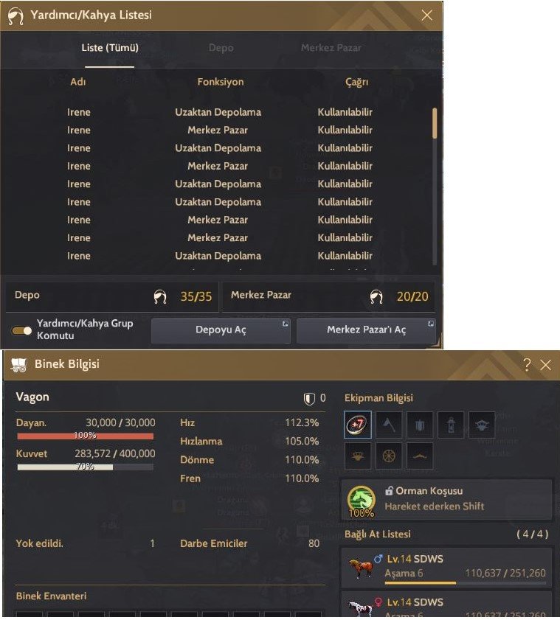
Task: Click the pop-out icon on Depoyu Aç
Action: pos(285,324)
